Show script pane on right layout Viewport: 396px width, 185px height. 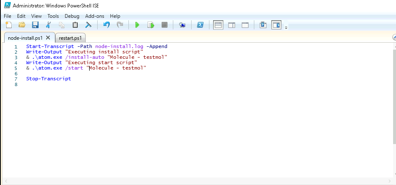click(231, 25)
